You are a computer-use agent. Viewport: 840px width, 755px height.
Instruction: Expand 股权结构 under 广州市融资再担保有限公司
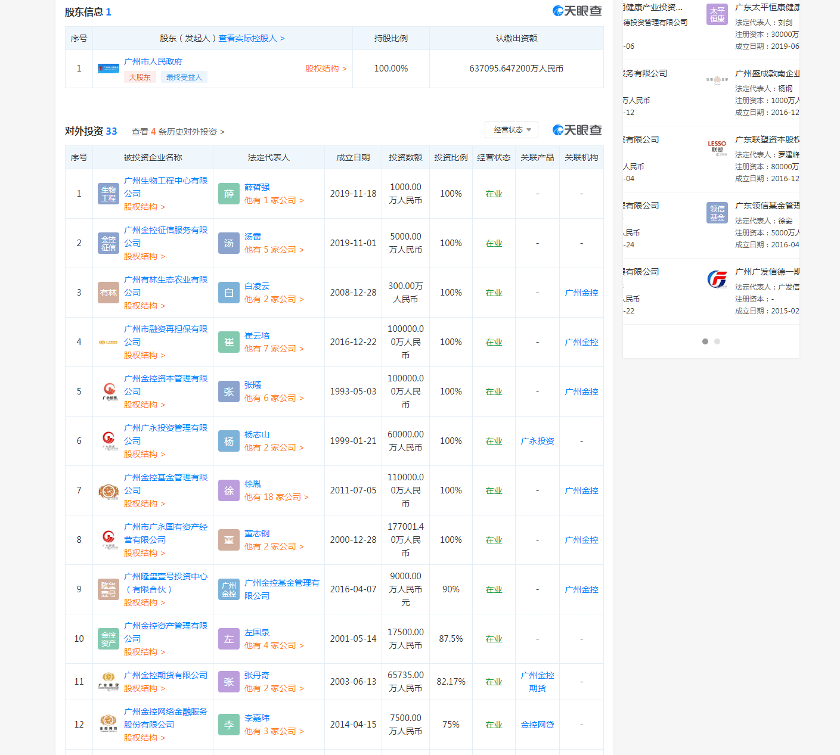pos(145,355)
